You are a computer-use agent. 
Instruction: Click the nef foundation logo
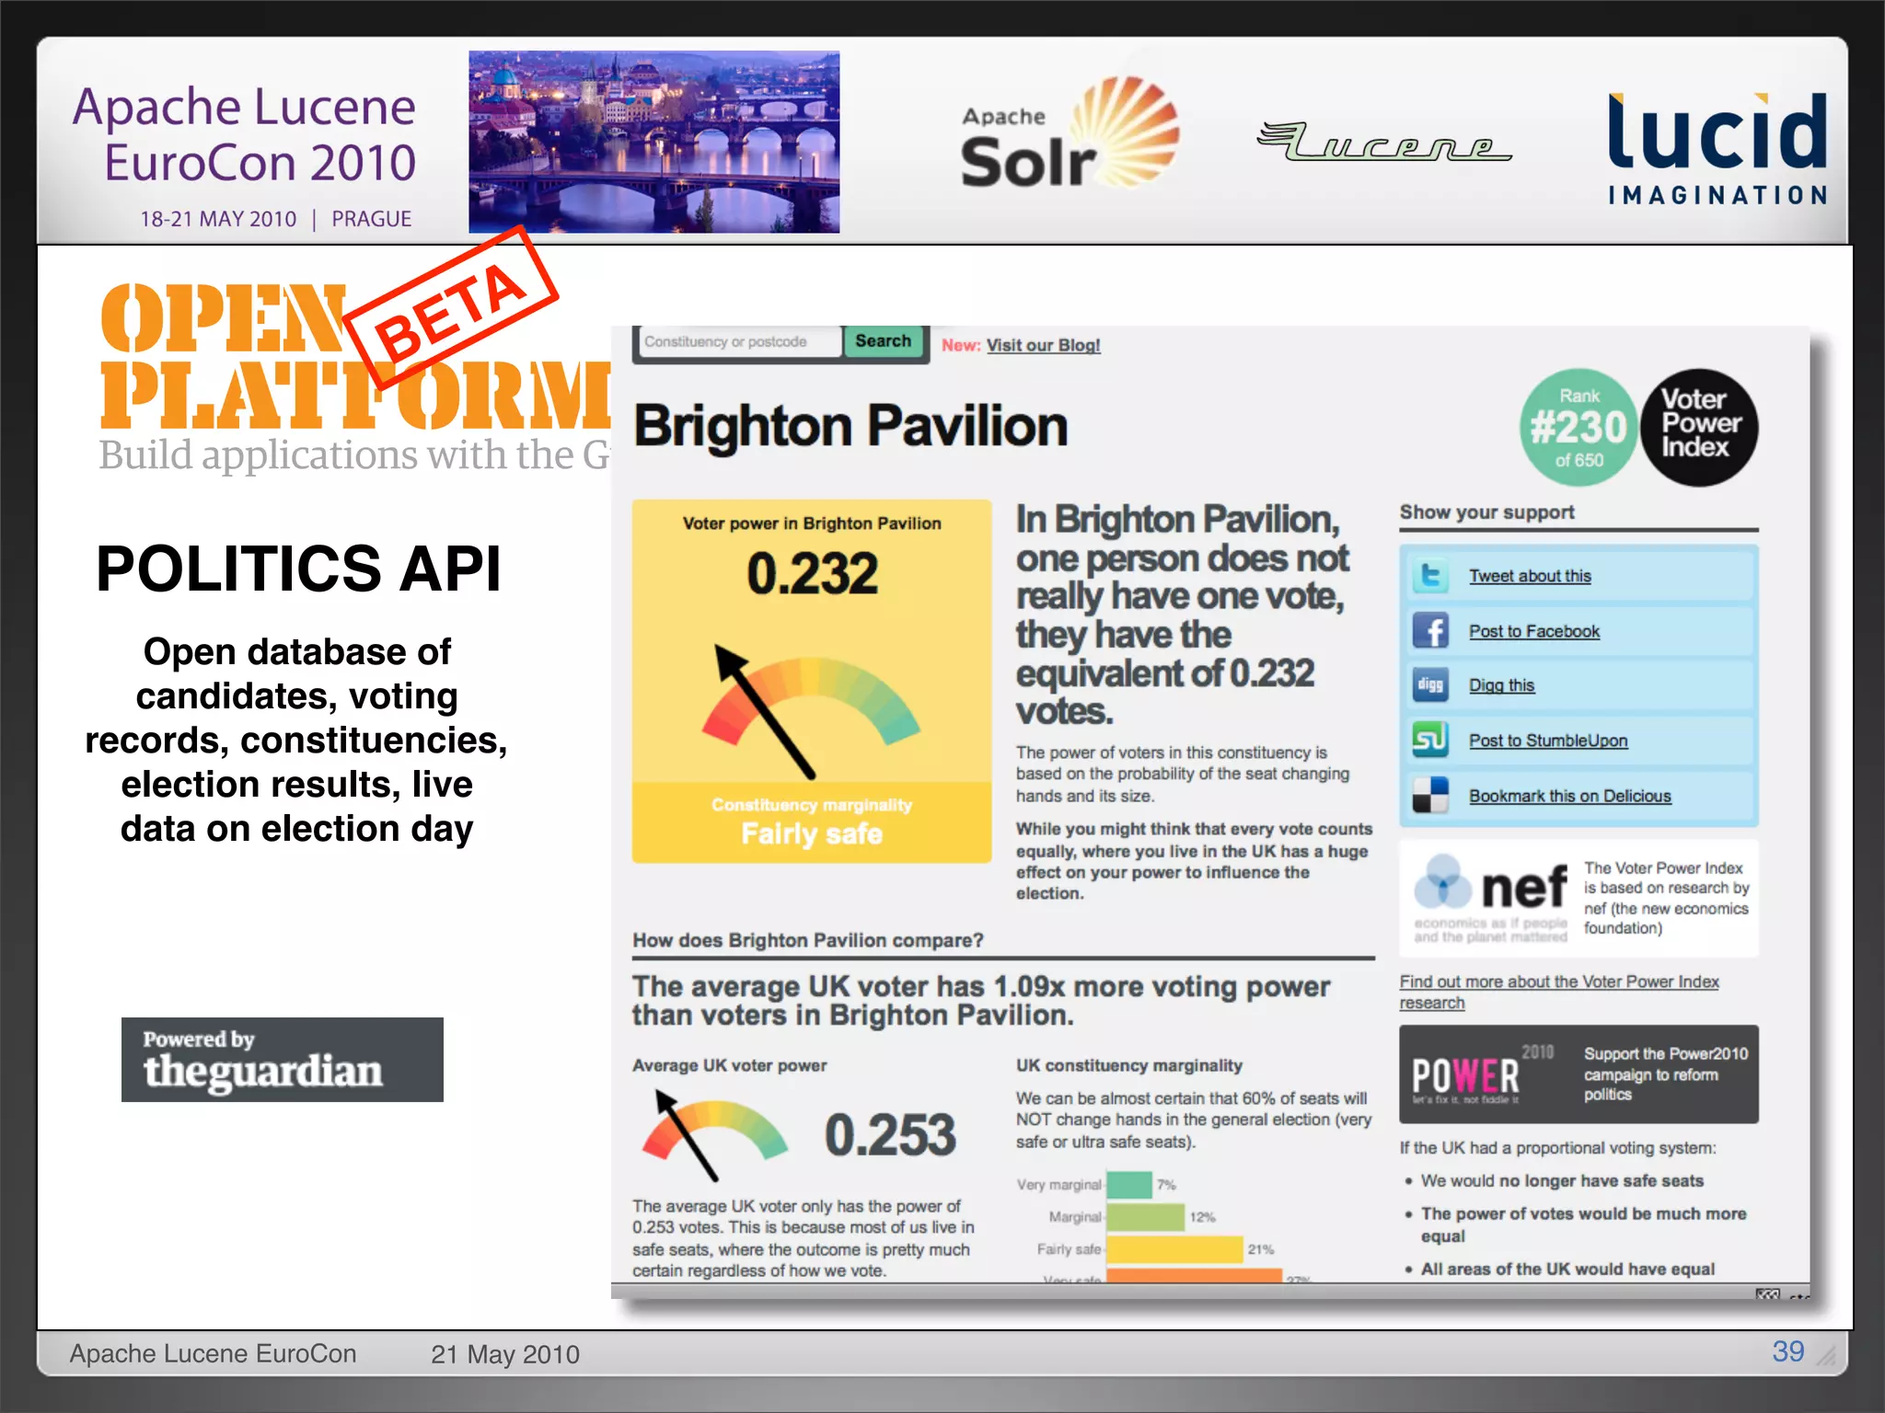[1491, 897]
